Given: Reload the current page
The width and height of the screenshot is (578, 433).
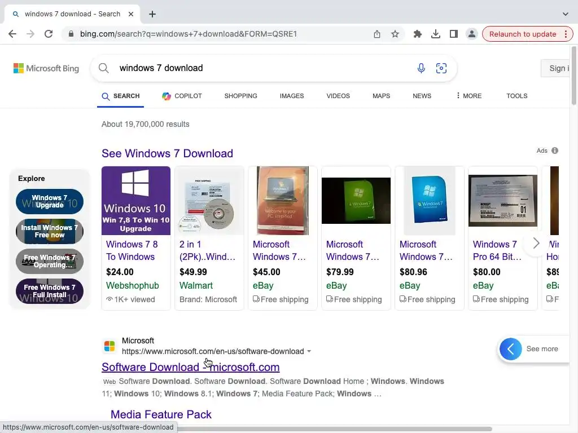Looking at the screenshot, I should (49, 34).
